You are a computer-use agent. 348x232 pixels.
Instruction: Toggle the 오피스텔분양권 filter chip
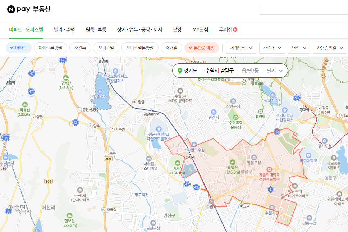pyautogui.click(x=140, y=48)
